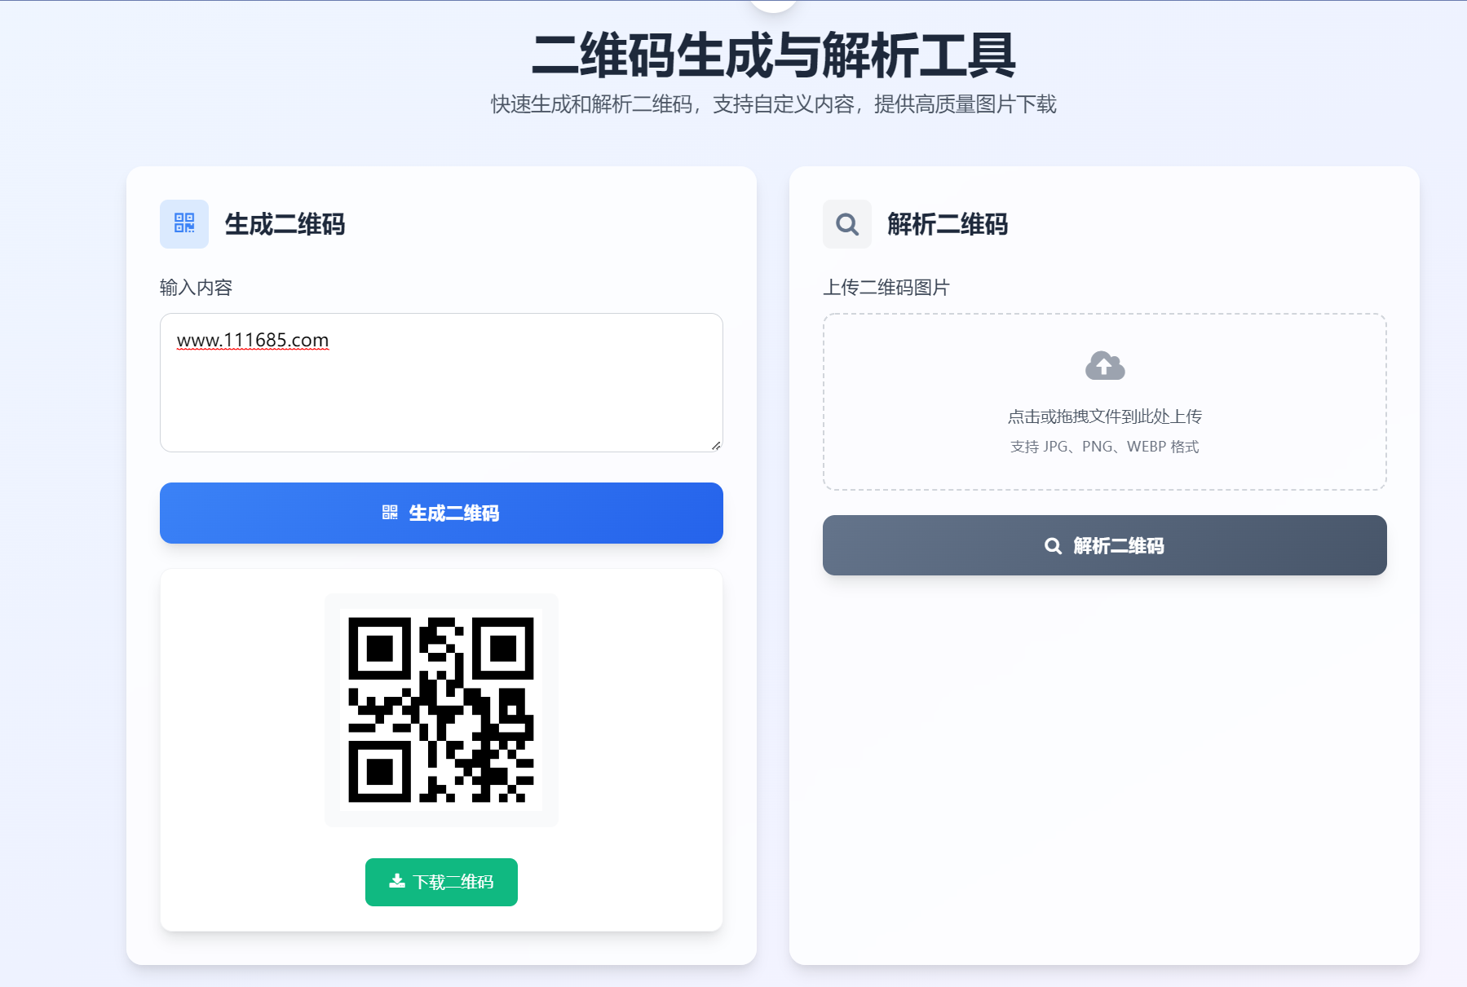Click the 上传二维码图片 label
1467x987 pixels.
click(x=886, y=288)
